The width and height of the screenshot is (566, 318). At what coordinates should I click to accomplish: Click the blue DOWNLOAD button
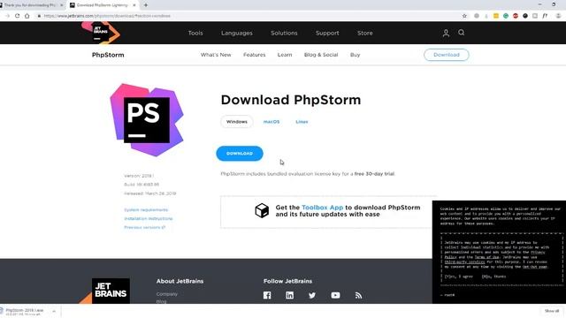point(240,153)
